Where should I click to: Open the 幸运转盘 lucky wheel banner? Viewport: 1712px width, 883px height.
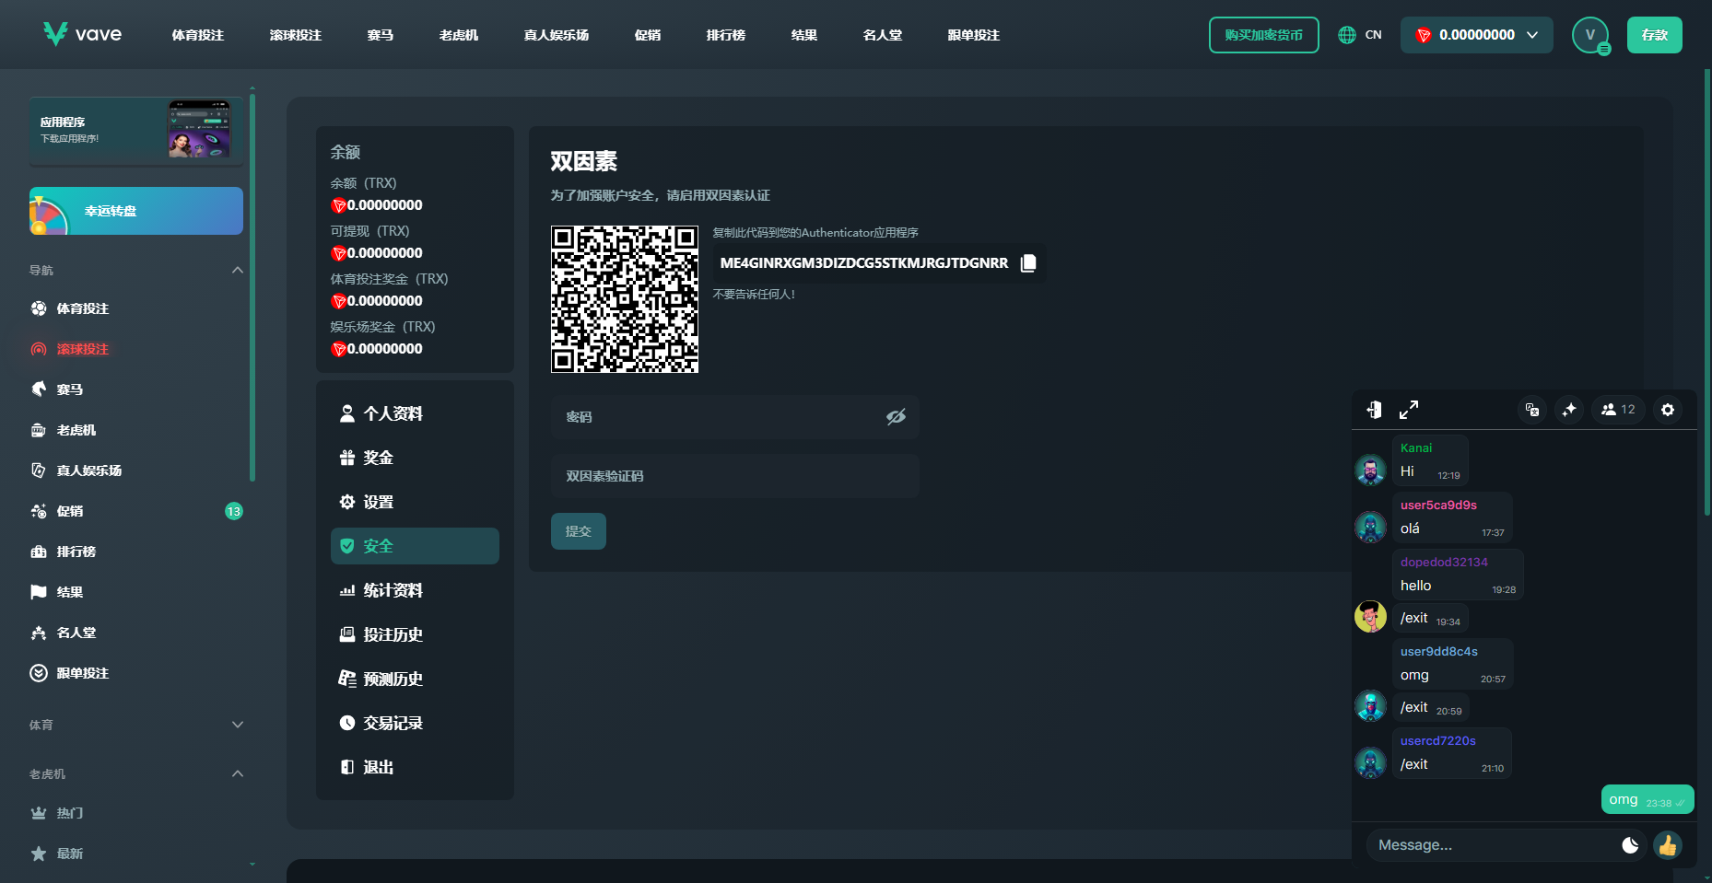[136, 211]
